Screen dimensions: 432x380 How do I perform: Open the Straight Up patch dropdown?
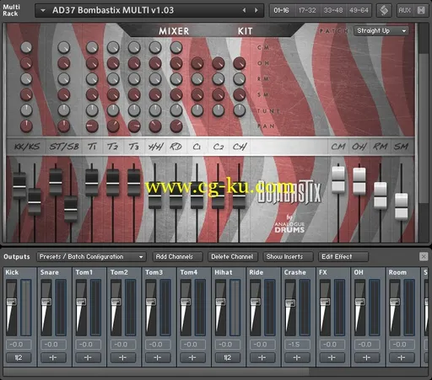[x=381, y=31]
